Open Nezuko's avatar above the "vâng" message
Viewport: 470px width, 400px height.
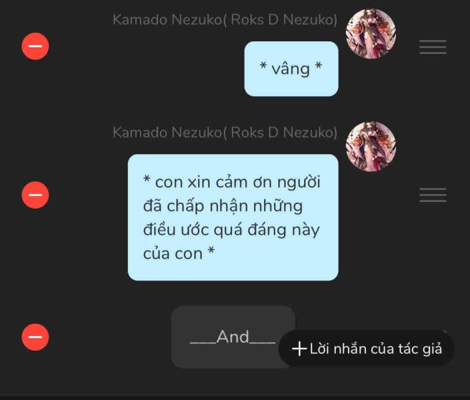(x=371, y=33)
